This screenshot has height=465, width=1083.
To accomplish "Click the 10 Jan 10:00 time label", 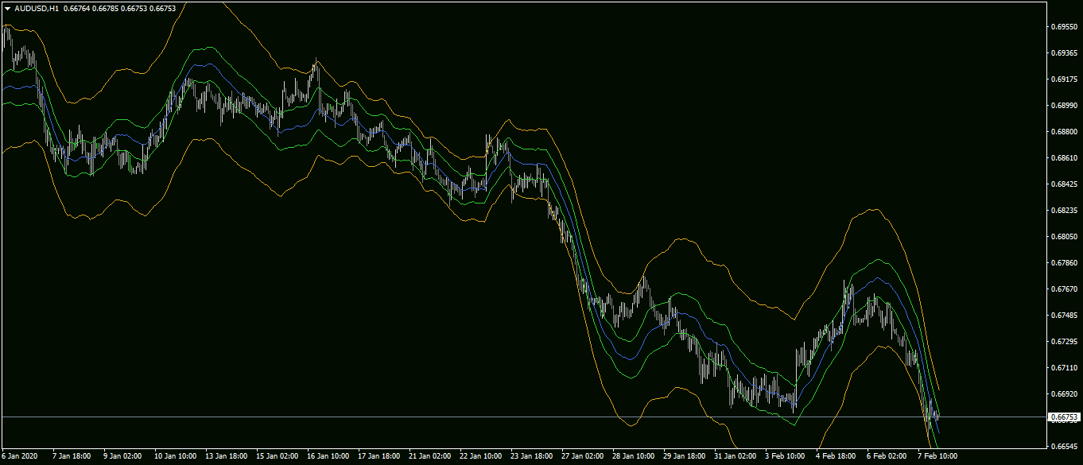I will point(175,456).
